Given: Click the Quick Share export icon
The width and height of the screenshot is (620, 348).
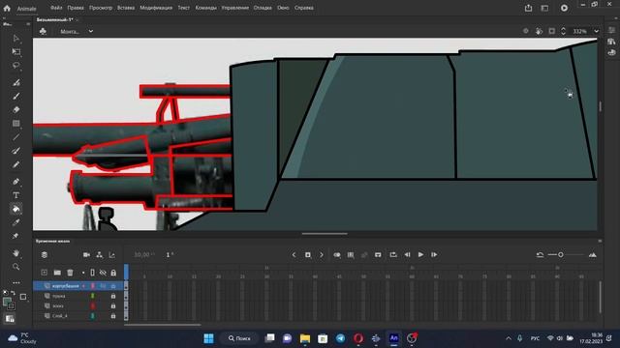Looking at the screenshot, I should click(x=528, y=8).
